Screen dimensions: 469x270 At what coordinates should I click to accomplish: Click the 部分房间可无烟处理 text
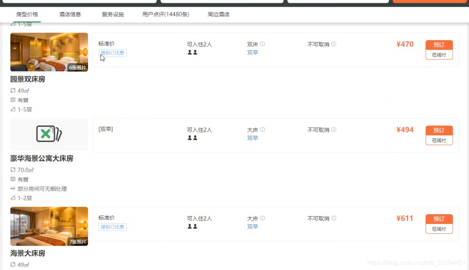pos(42,189)
